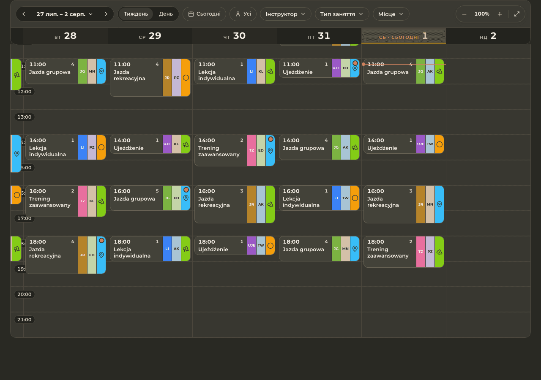Switch to Тиждень week view
The image size is (541, 380).
pyautogui.click(x=136, y=14)
